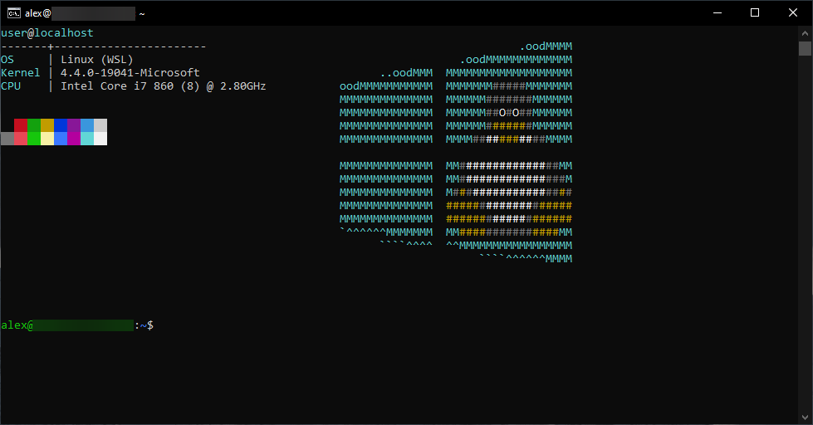Click the green 'alex@' shell prompt
This screenshot has width=813, height=425.
tap(17, 325)
